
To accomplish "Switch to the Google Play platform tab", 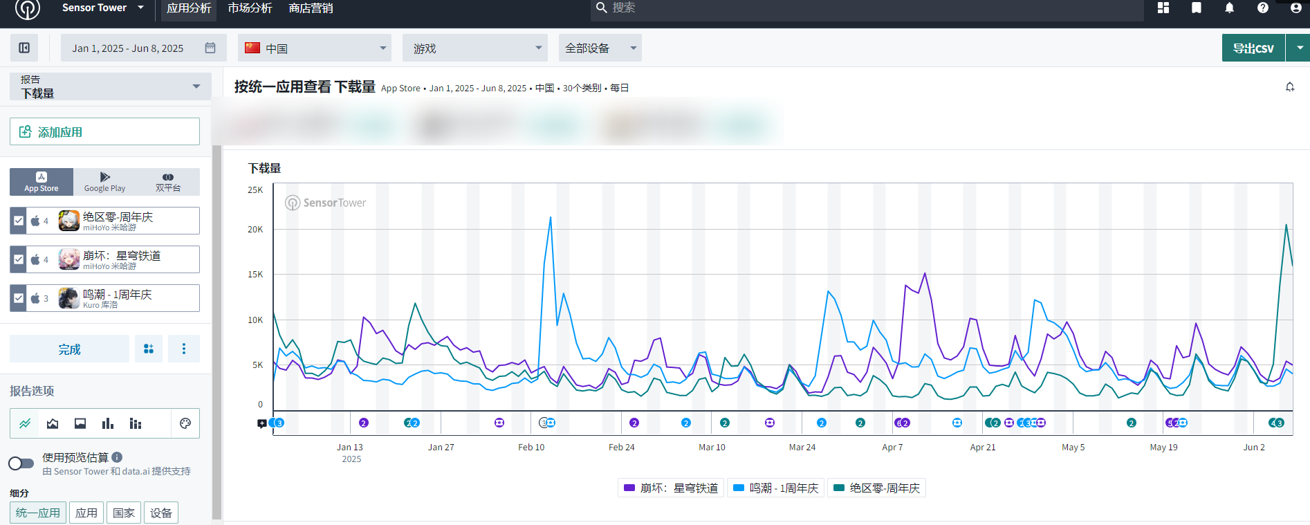I will [104, 182].
